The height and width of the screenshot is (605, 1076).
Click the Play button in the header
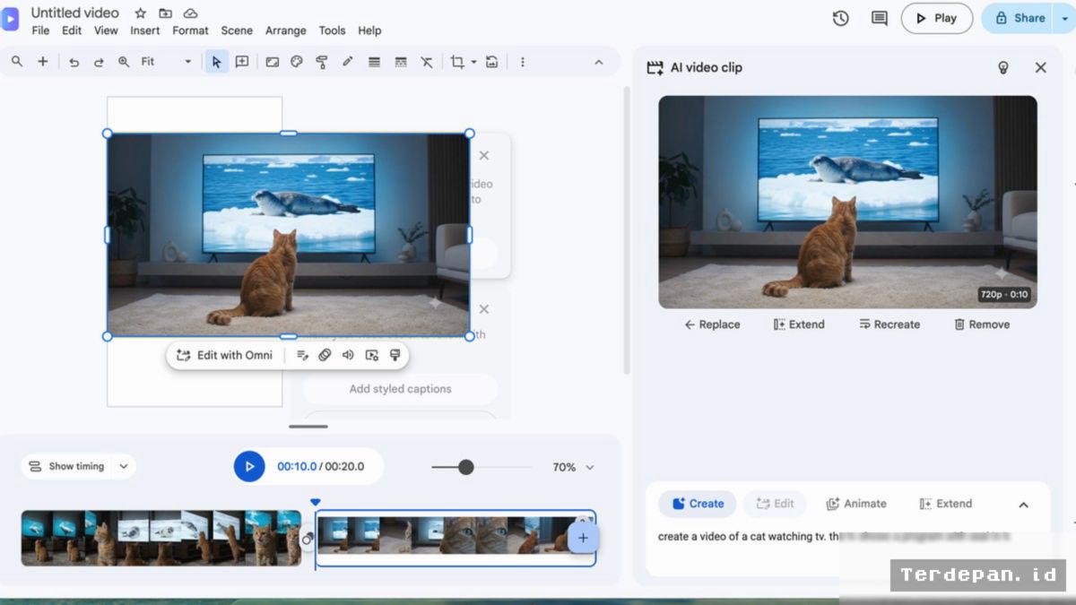point(937,18)
